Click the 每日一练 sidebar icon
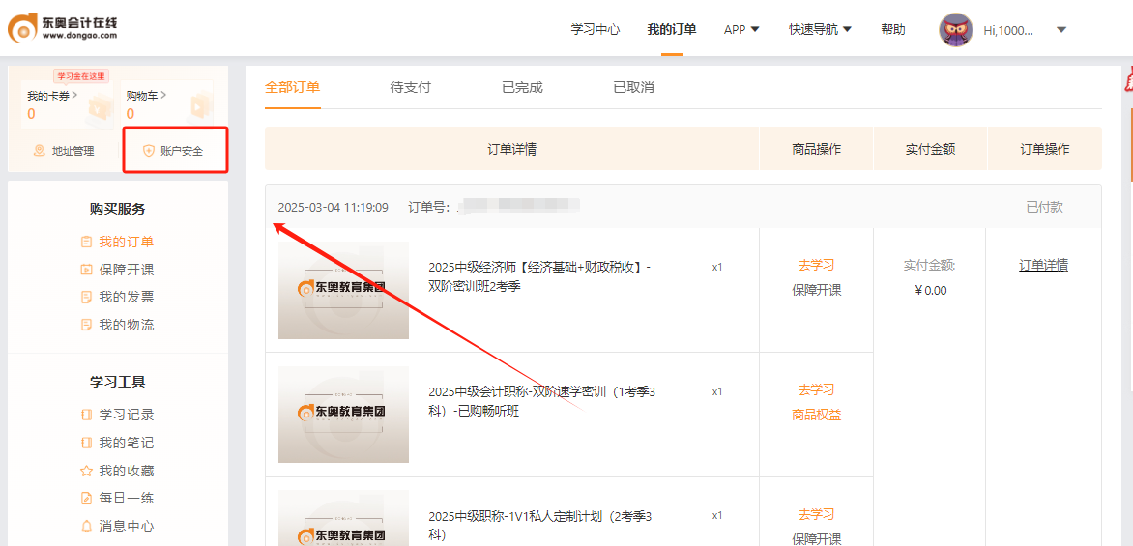The image size is (1133, 546). pos(86,498)
